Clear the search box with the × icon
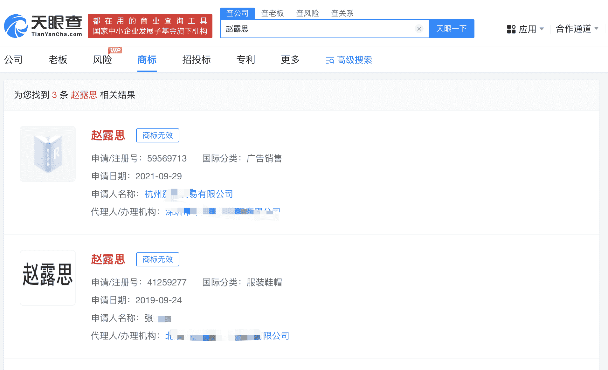Image resolution: width=608 pixels, height=370 pixels. click(419, 29)
